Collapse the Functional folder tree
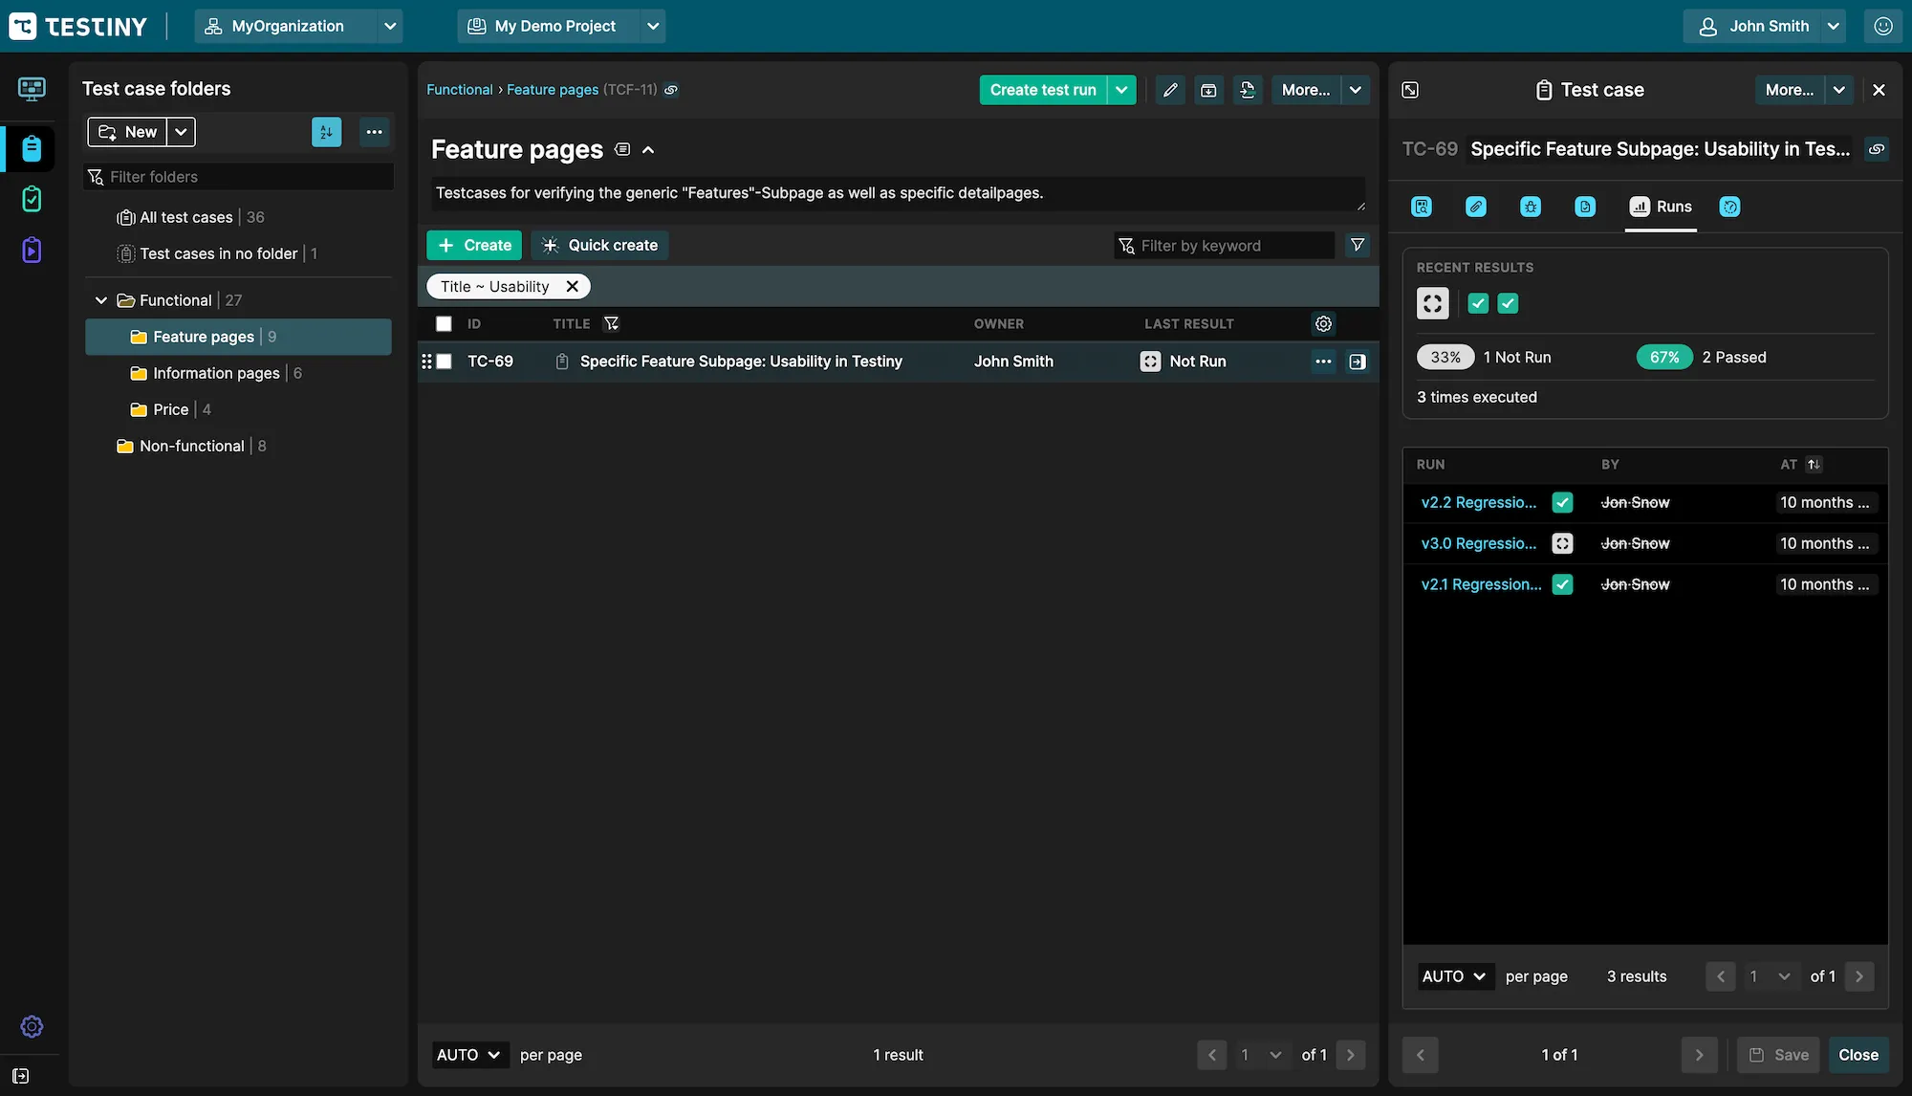1912x1096 pixels. tap(101, 300)
